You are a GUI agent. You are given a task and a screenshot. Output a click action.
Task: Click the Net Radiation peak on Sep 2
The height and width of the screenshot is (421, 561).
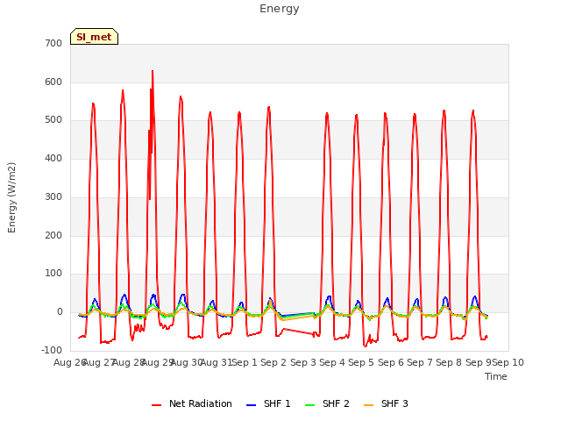tap(269, 107)
